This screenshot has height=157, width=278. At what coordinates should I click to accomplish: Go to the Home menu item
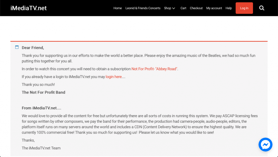[118, 8]
